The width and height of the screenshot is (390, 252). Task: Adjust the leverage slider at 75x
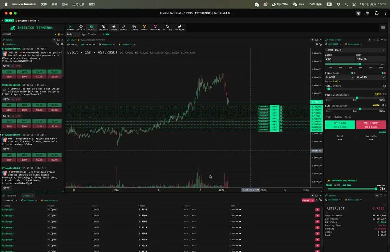[x=376, y=188]
